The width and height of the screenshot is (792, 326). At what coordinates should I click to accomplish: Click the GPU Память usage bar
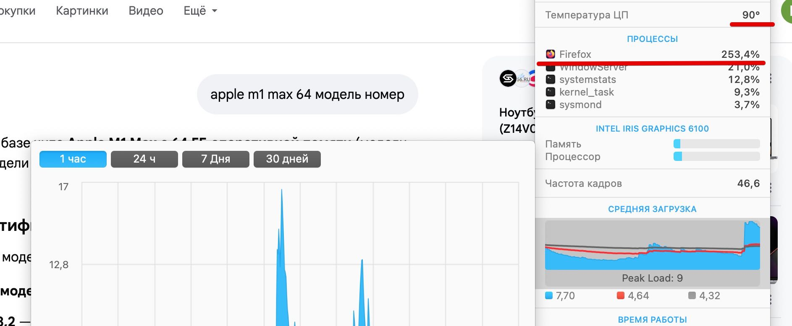[717, 144]
